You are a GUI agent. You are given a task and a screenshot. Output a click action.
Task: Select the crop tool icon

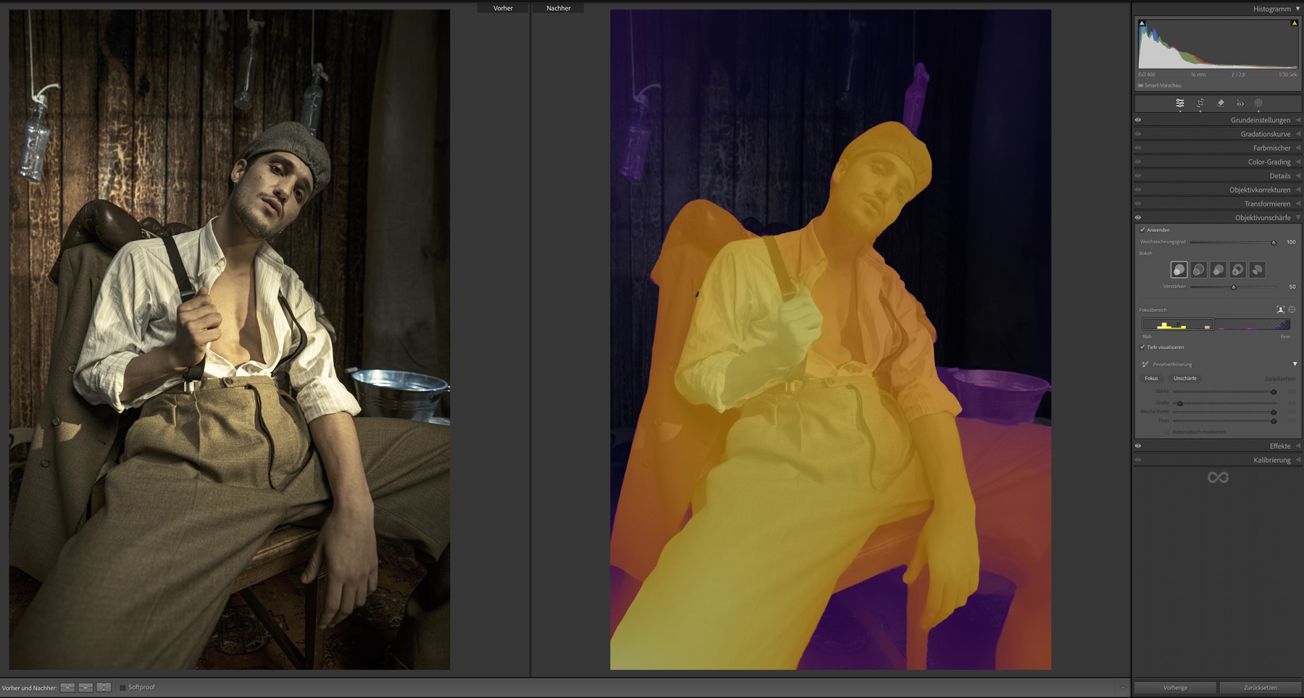tap(1200, 104)
